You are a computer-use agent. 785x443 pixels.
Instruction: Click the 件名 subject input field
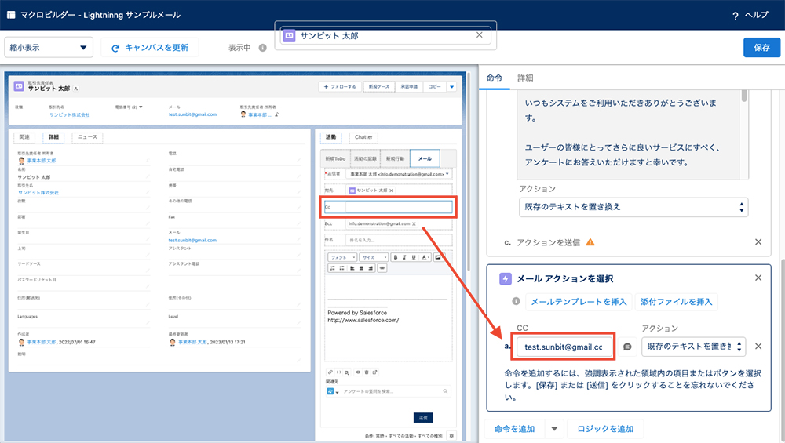(x=399, y=240)
